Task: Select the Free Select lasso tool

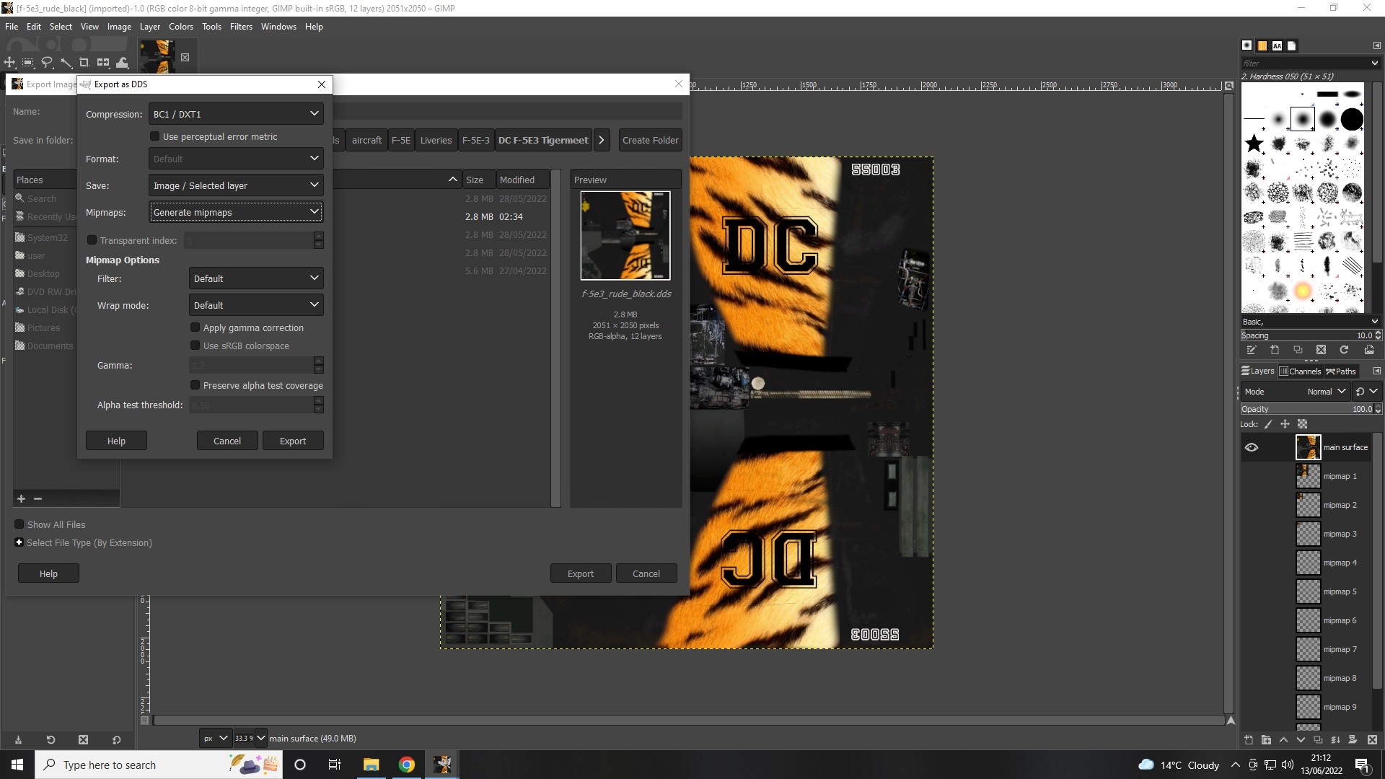Action: pyautogui.click(x=47, y=63)
